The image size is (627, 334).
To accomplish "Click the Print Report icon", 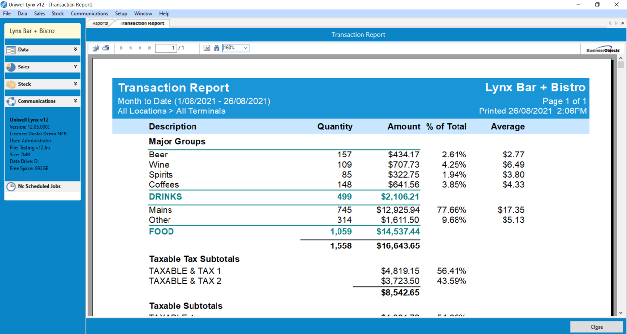I will click(106, 48).
